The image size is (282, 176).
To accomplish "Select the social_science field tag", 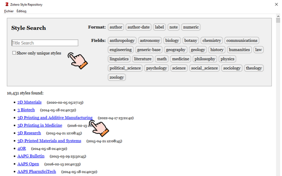I will point(204,68).
